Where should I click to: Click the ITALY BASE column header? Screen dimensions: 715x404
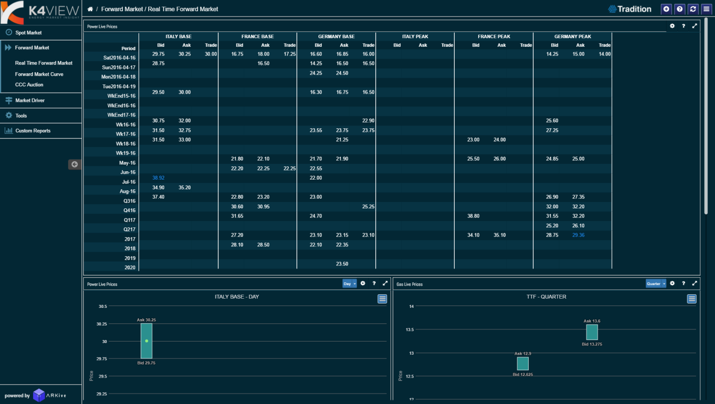click(178, 37)
